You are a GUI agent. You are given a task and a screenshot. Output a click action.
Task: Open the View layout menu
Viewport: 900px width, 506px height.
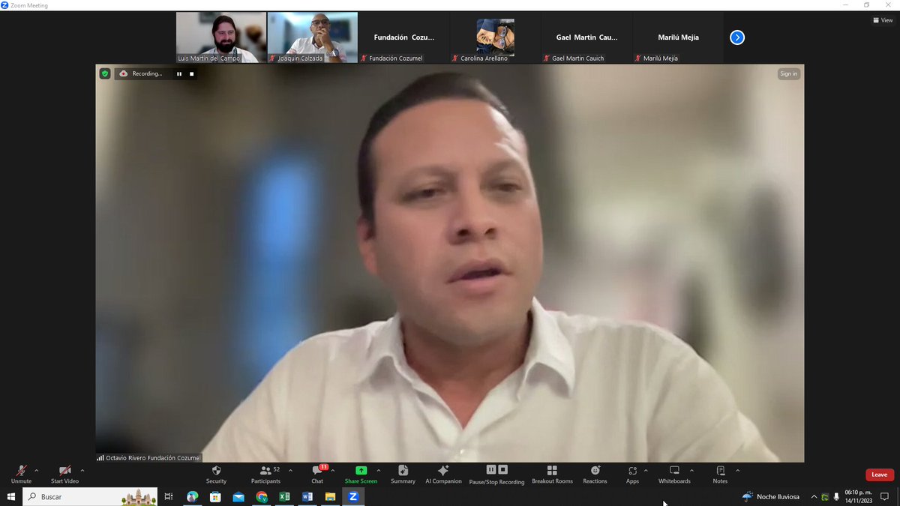883,20
